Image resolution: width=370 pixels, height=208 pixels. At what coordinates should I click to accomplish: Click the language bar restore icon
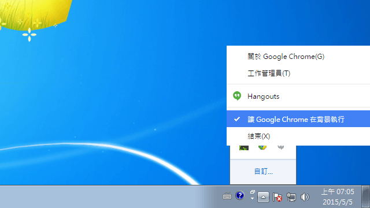tap(253, 192)
